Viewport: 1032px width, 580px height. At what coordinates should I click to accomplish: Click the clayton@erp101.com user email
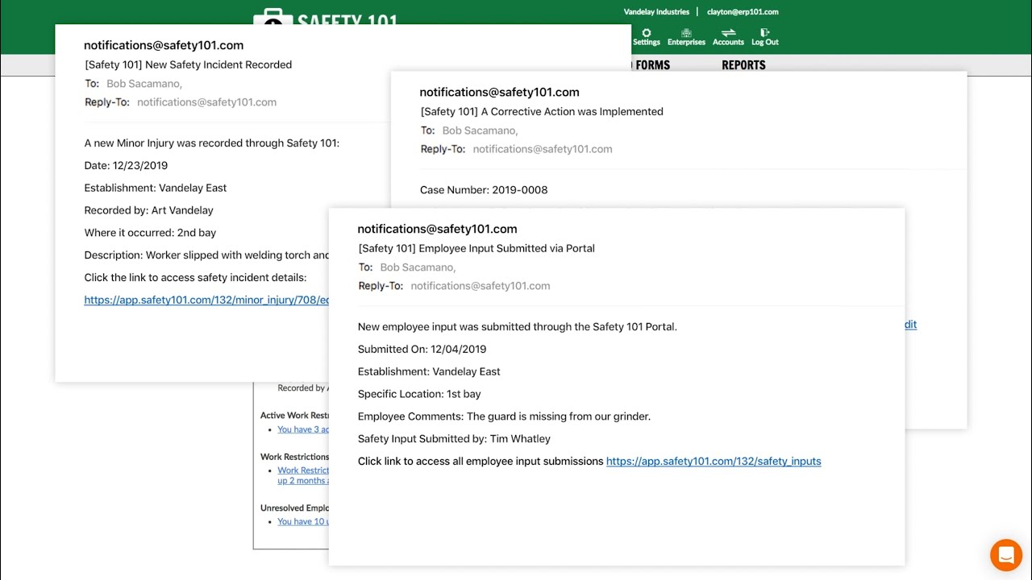(x=743, y=12)
